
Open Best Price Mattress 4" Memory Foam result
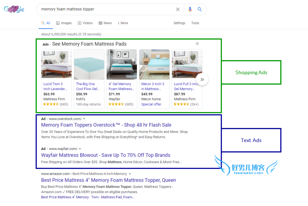pos(109,180)
